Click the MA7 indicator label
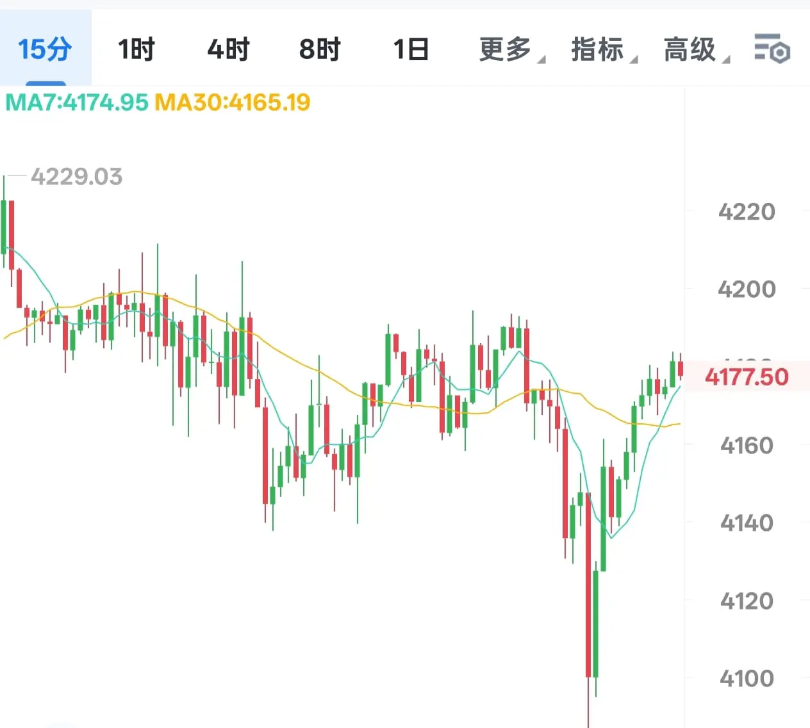 [x=77, y=102]
